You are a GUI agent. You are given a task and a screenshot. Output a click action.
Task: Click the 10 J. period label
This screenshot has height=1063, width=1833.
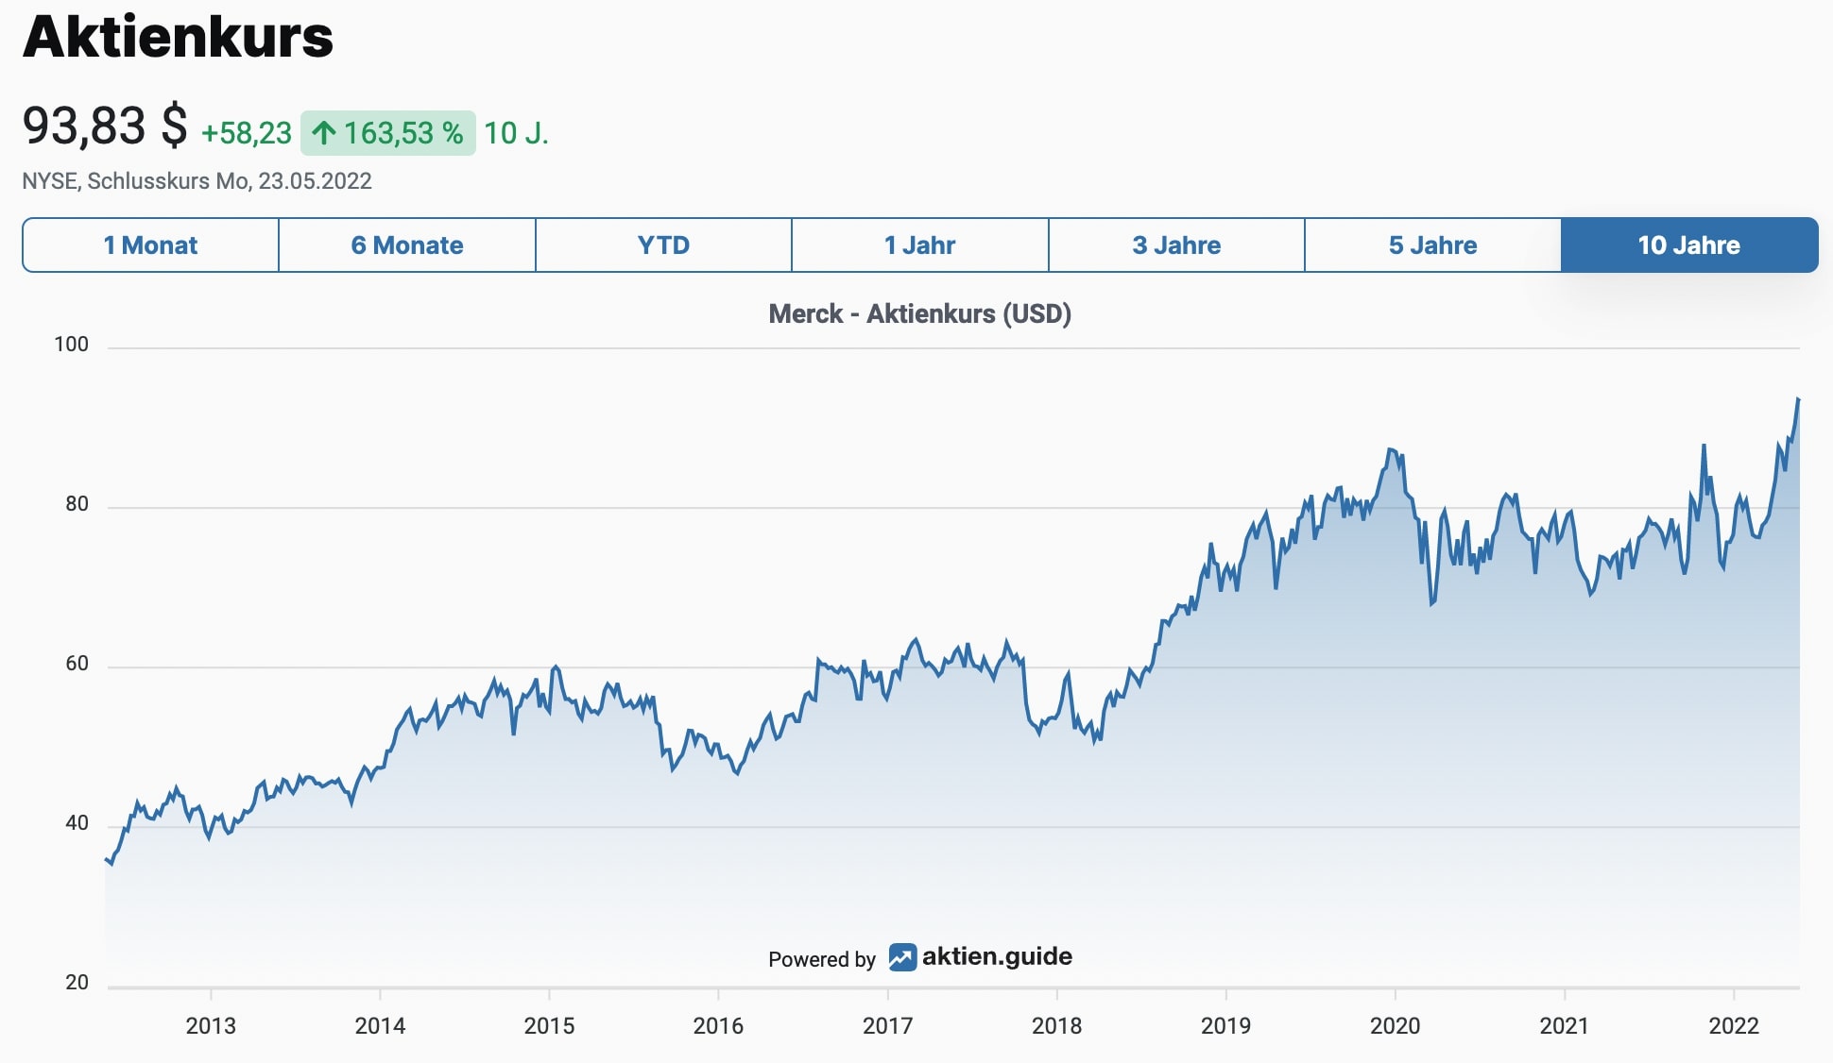pos(516,133)
